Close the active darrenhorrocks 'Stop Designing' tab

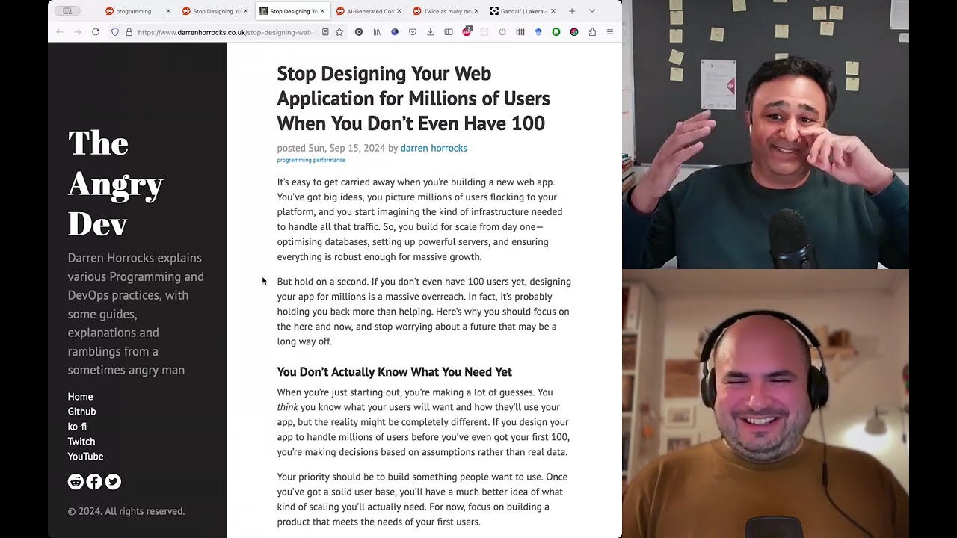(322, 11)
